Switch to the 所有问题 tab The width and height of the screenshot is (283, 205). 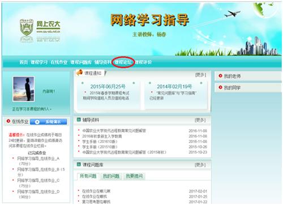pos(88,176)
